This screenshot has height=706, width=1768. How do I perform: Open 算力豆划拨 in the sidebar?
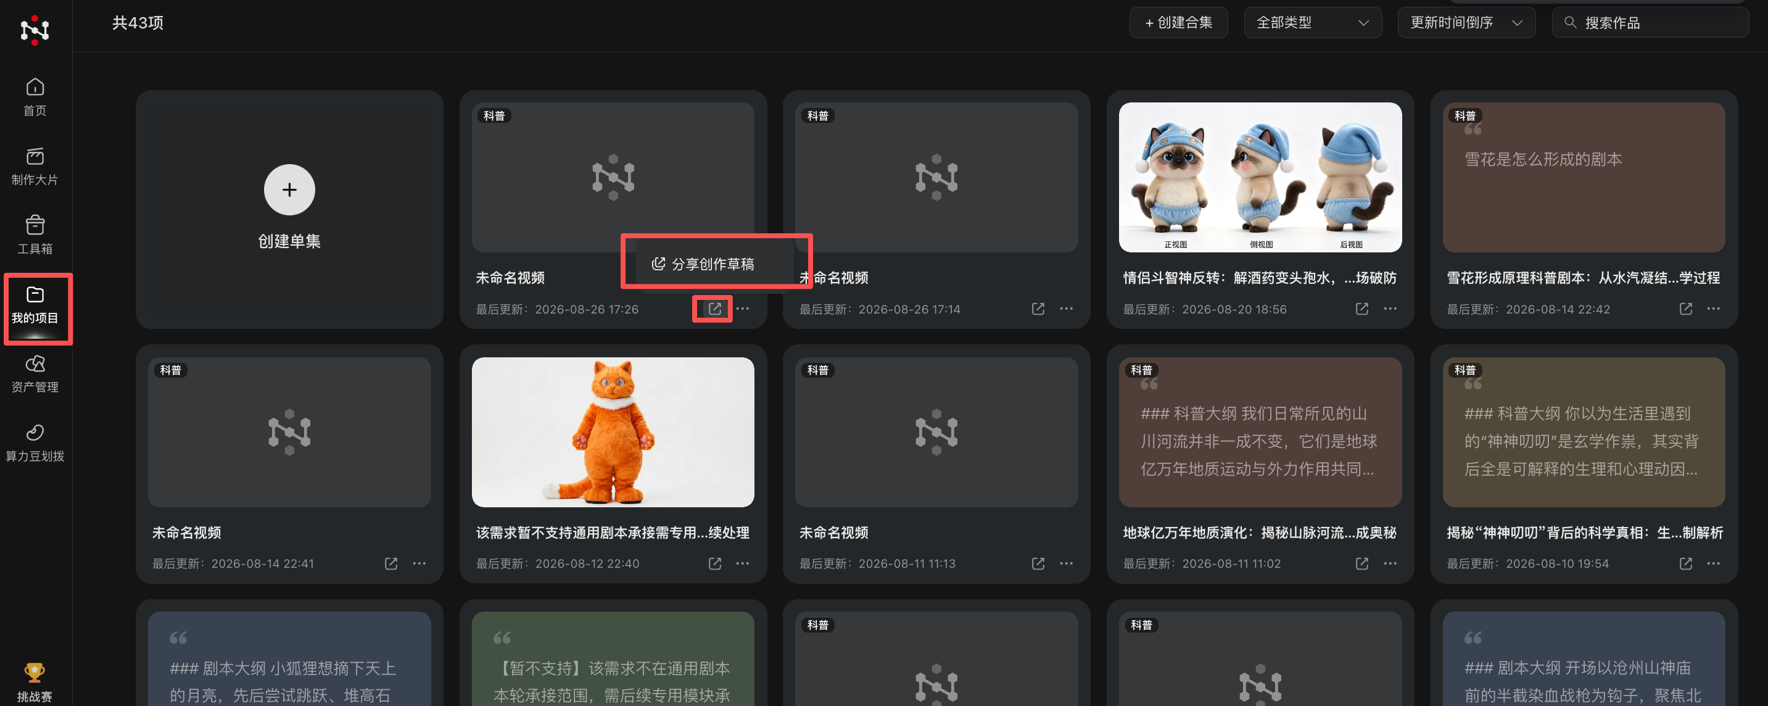[x=35, y=442]
